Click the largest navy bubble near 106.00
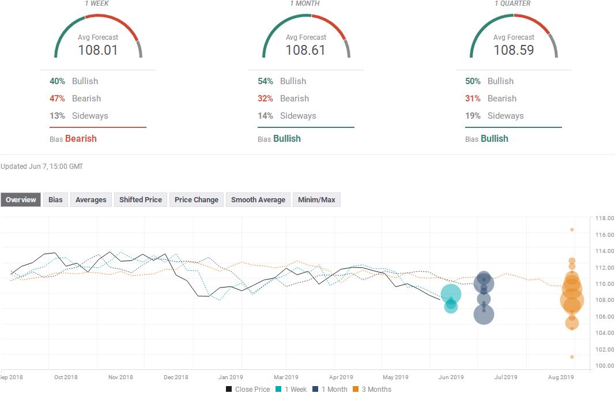615x393 pixels. (x=484, y=314)
